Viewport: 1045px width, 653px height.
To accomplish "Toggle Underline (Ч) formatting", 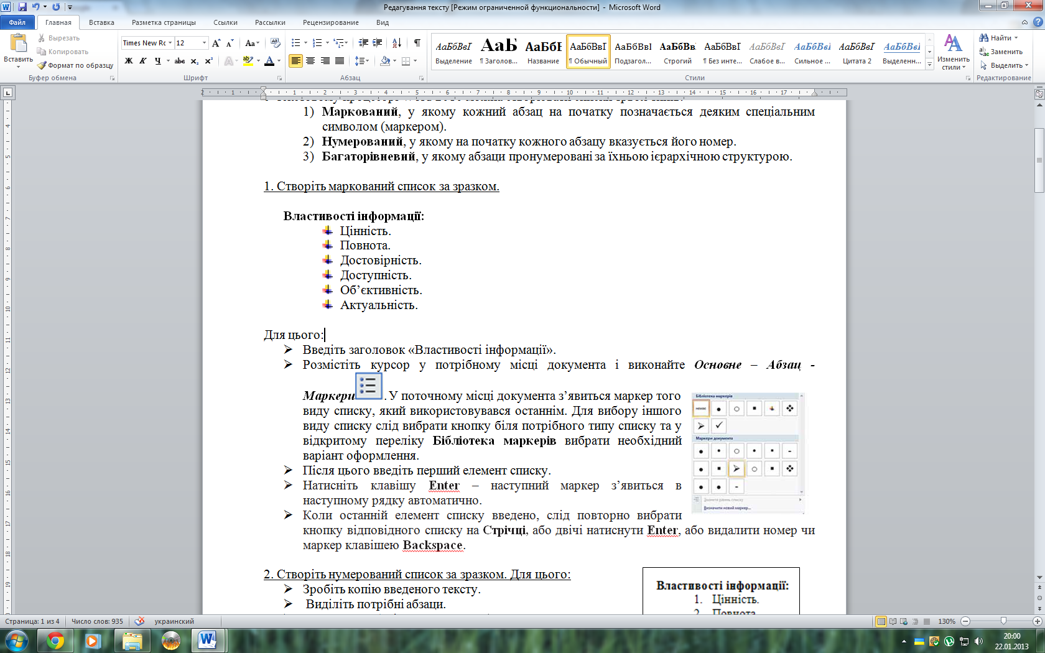I will tap(158, 61).
